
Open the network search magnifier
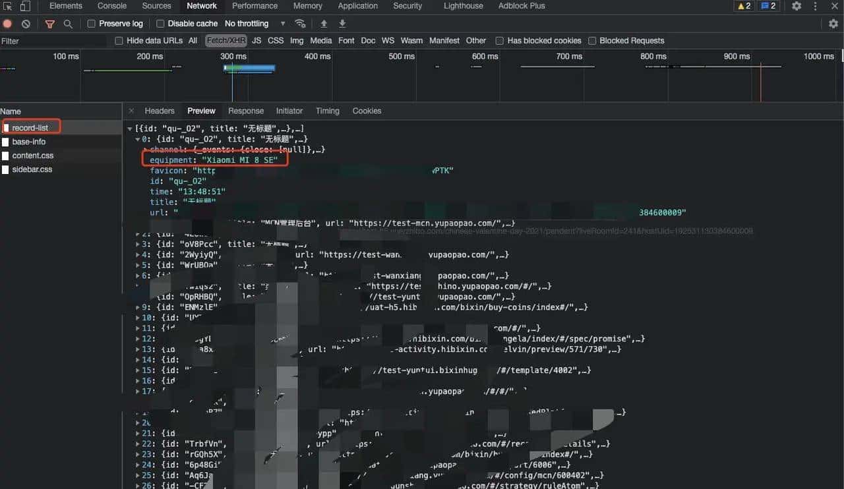coord(68,24)
